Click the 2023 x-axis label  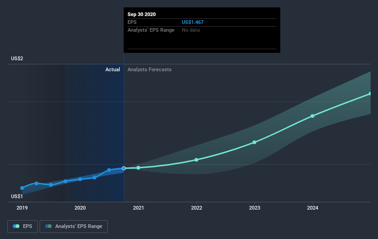[255, 208]
